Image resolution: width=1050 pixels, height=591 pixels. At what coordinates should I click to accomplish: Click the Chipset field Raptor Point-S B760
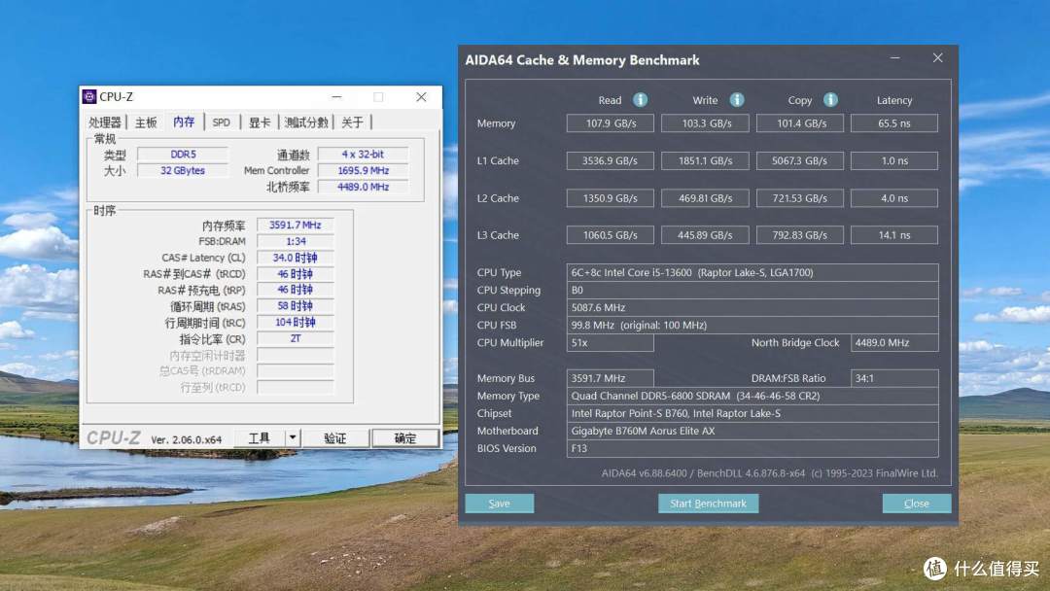pyautogui.click(x=752, y=413)
